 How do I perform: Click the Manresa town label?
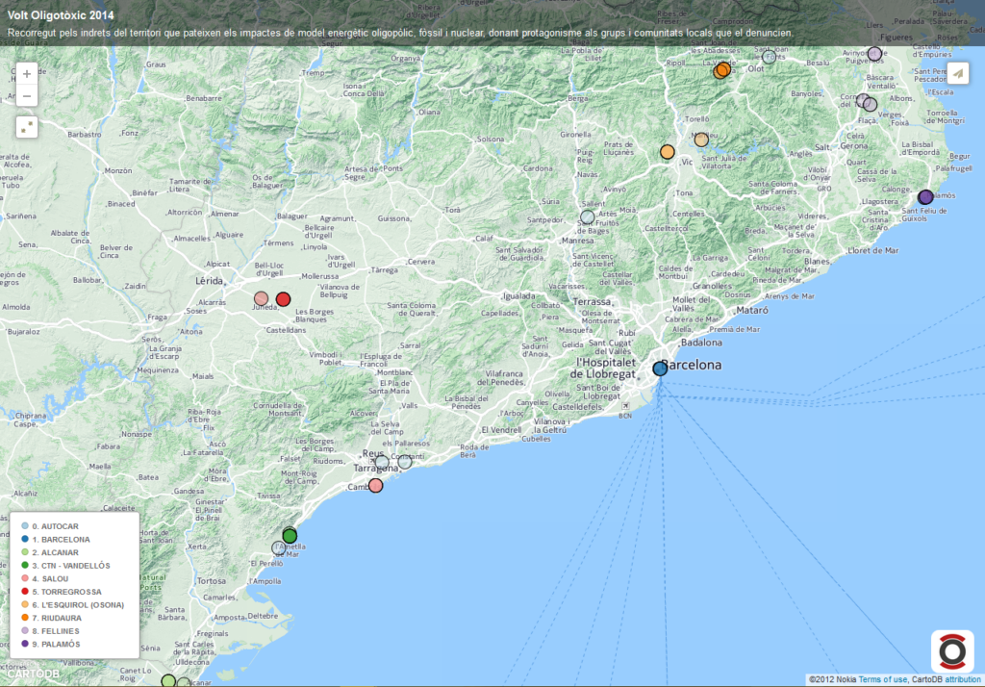(578, 241)
